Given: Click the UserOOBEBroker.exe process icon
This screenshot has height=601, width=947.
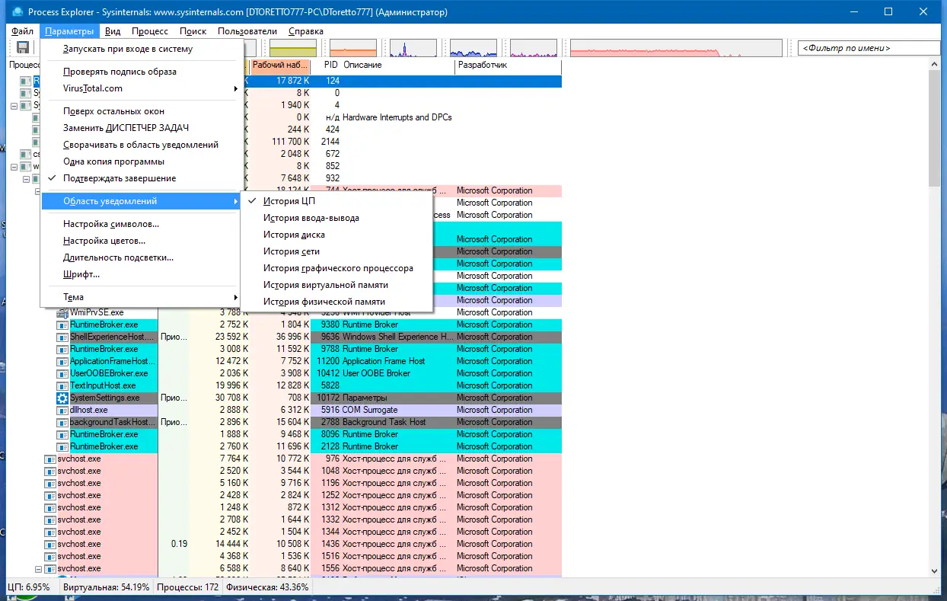Looking at the screenshot, I should tap(62, 373).
